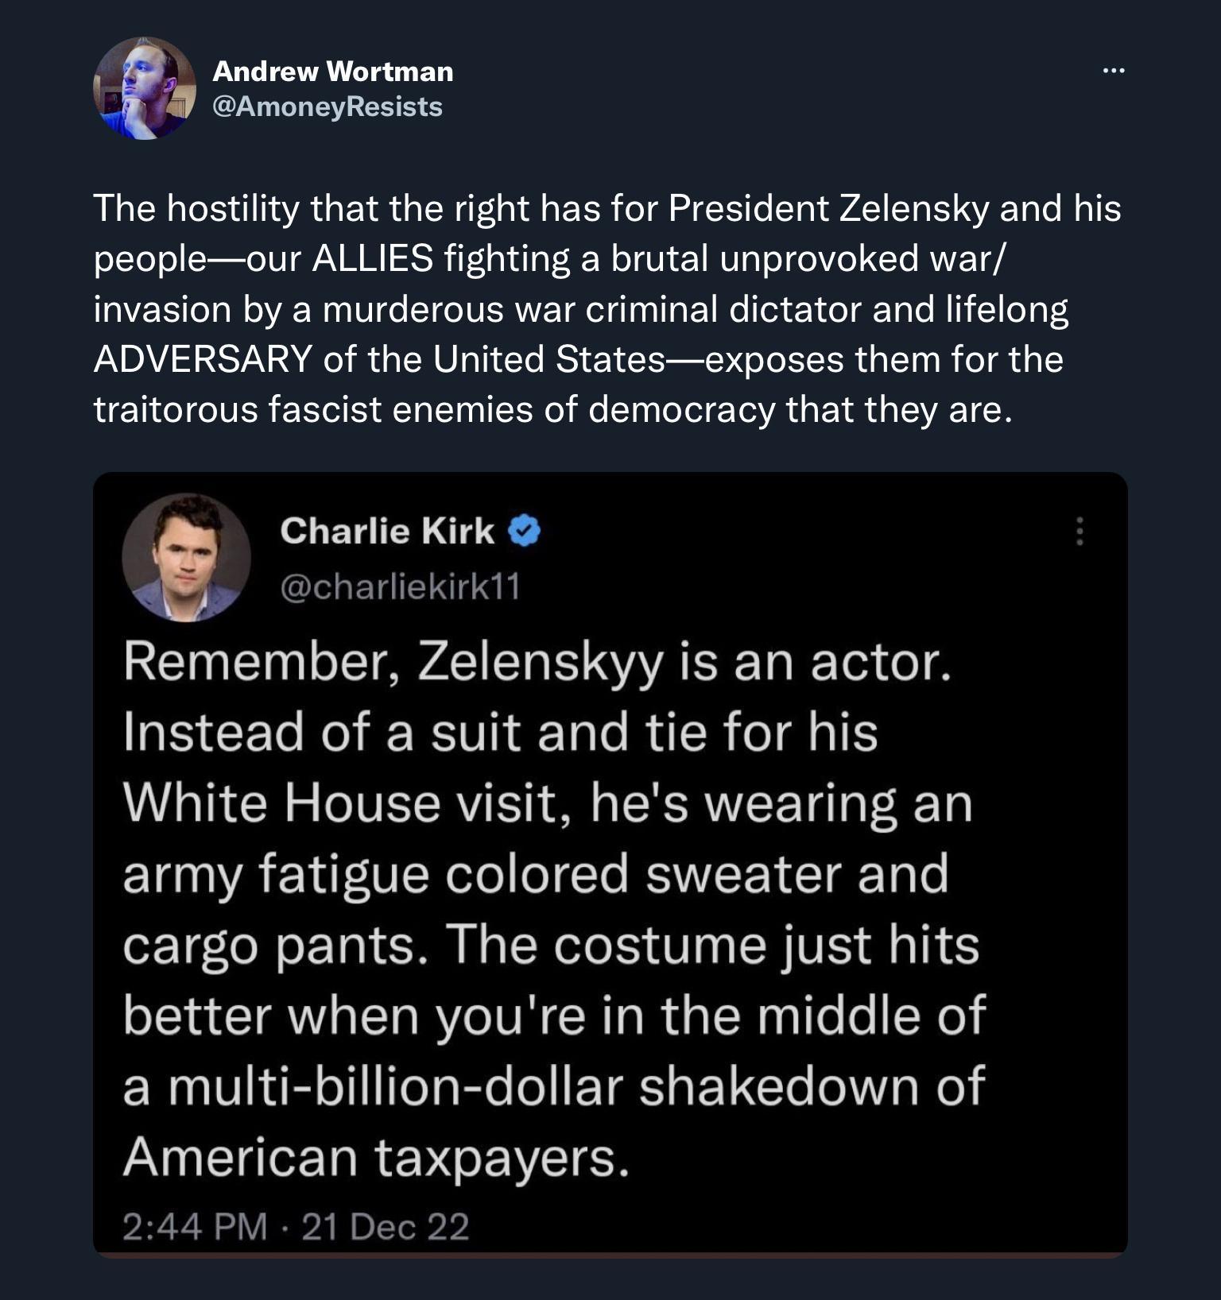Click the word ADVERSARY in the tweet

click(203, 357)
